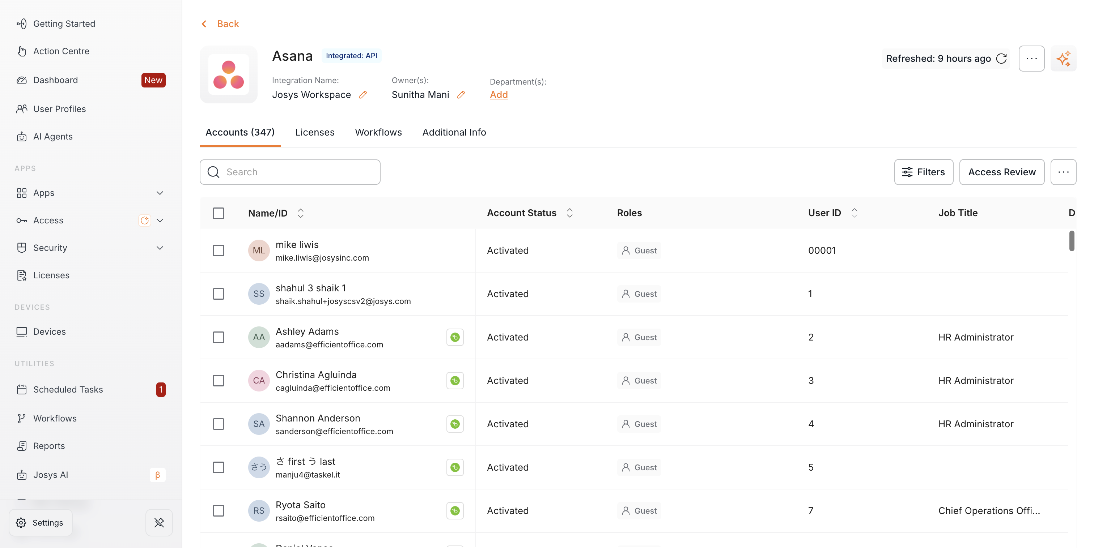Click the Guest role chip for mike liwis
1094x548 pixels.
pos(639,251)
